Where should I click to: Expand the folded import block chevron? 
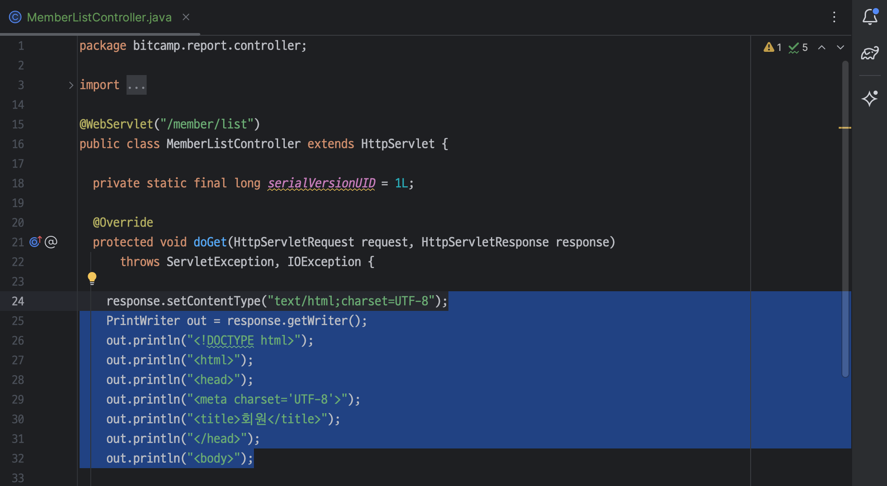pos(71,85)
